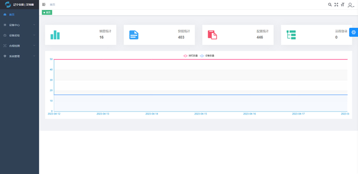The width and height of the screenshot is (358, 174).
Task: Toggle the 授权数量 legend series
Action: (191, 56)
